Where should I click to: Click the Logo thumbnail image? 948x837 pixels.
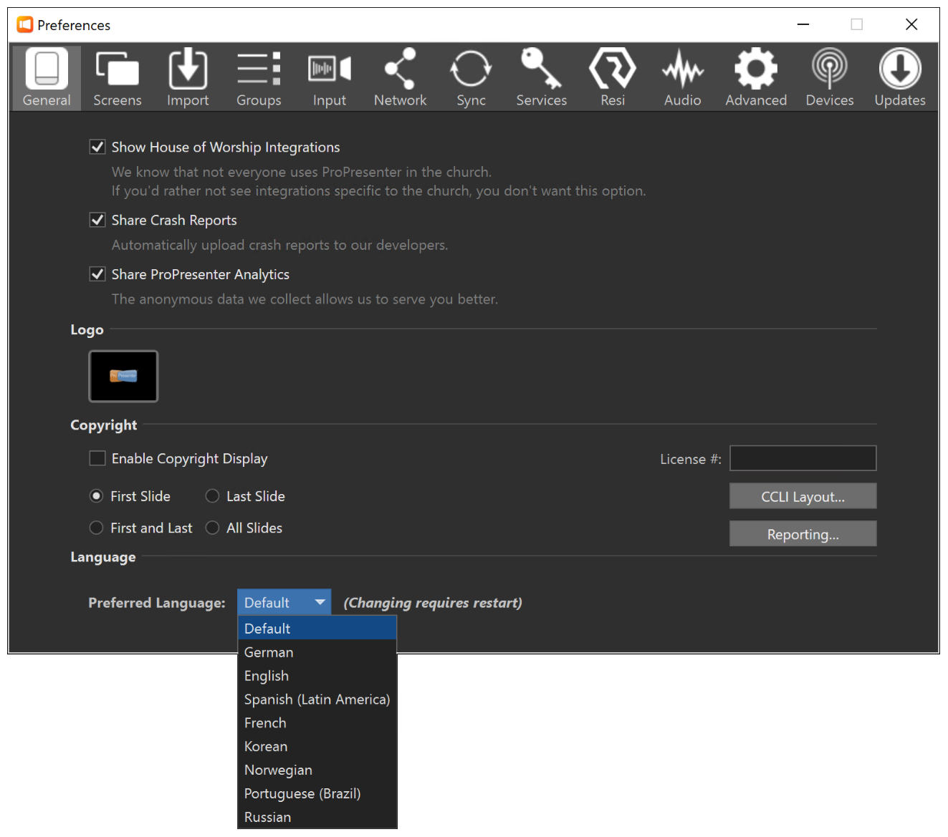(123, 376)
